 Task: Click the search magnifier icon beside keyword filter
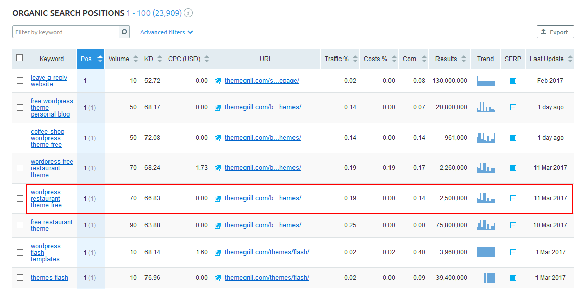point(124,32)
